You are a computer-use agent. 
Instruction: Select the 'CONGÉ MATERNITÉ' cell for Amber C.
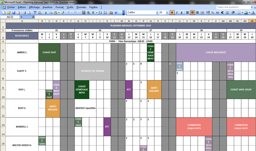216,52
